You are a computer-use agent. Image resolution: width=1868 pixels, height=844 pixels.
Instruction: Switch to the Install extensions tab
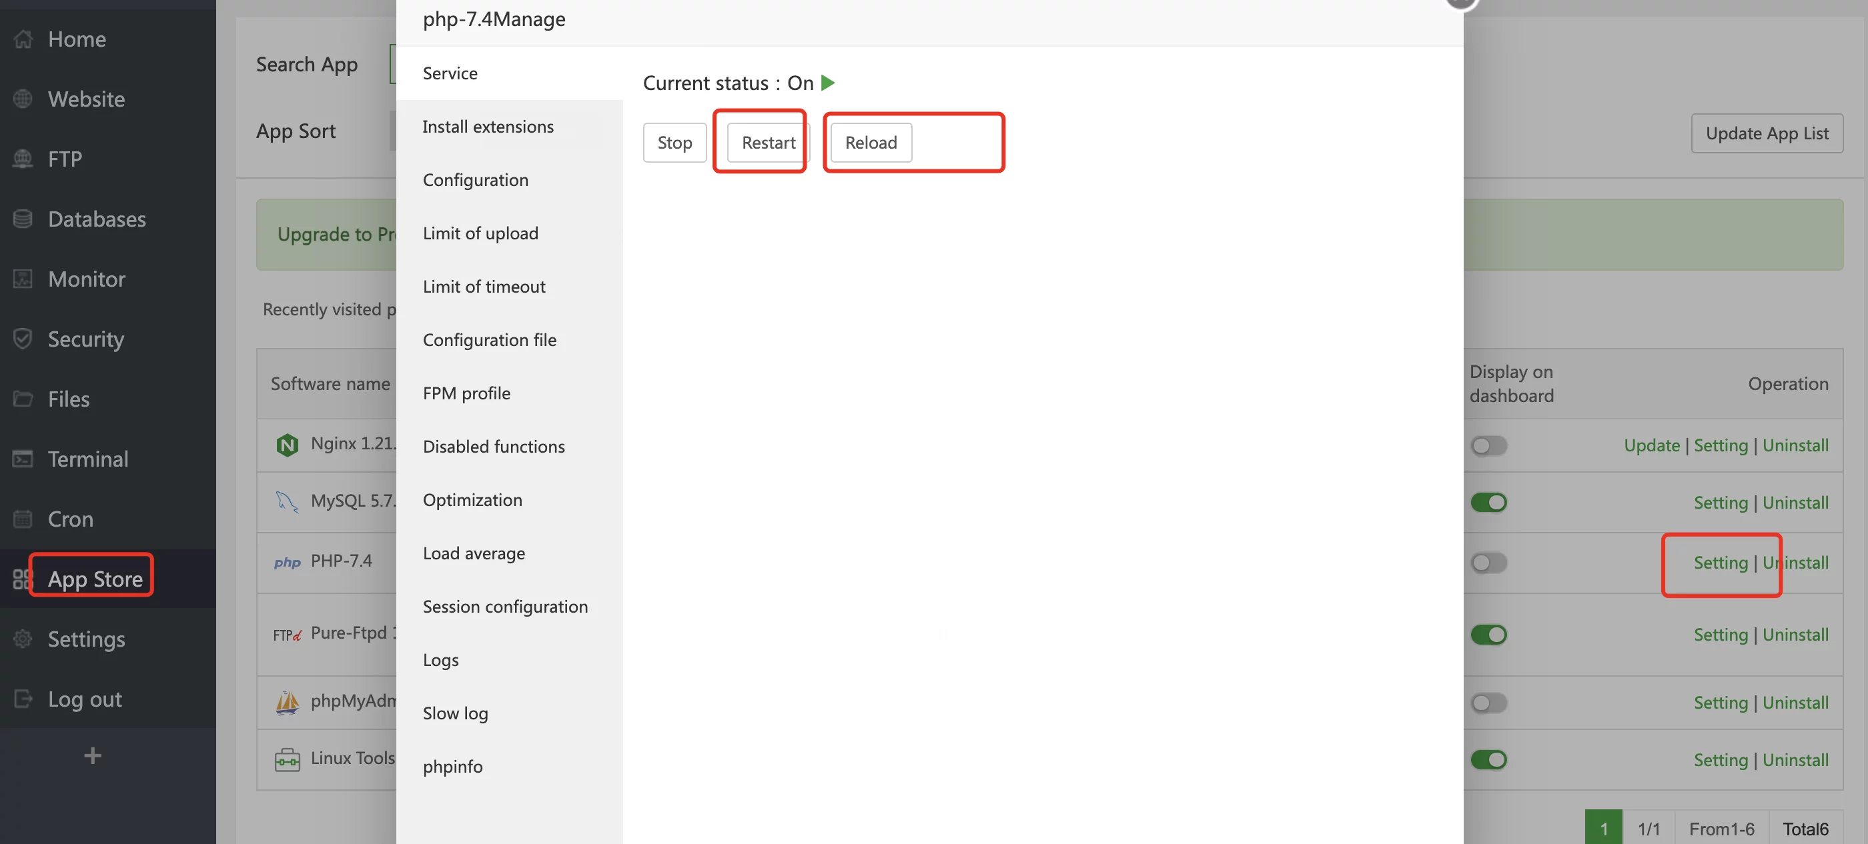(x=487, y=127)
